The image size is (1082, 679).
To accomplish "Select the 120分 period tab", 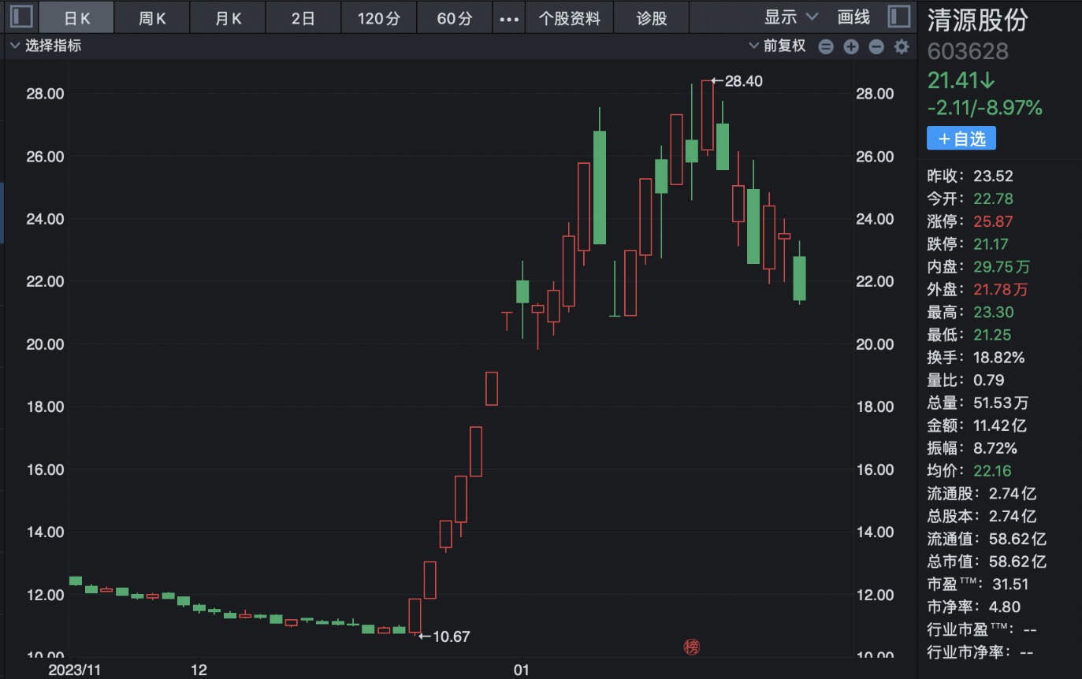I will coord(378,17).
